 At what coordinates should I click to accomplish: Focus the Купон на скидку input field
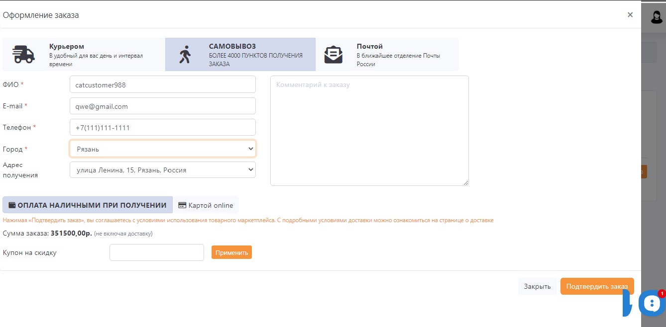(x=156, y=252)
